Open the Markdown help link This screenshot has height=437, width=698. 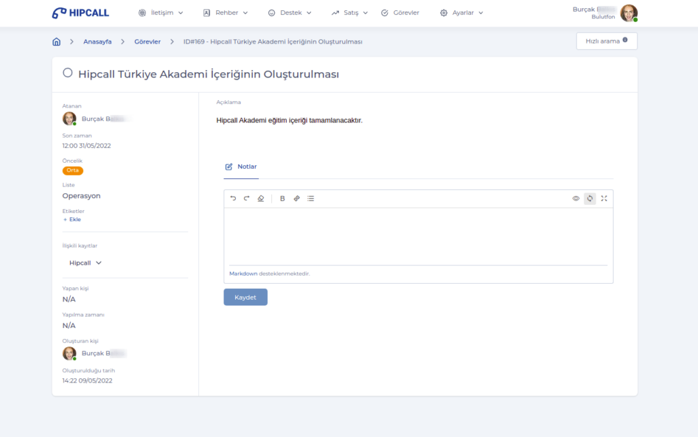click(243, 274)
